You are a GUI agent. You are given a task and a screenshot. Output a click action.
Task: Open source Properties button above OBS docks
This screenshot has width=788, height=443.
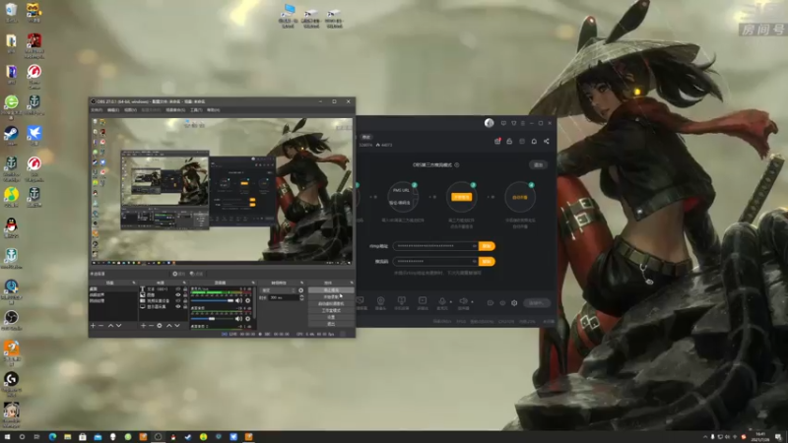click(x=179, y=274)
